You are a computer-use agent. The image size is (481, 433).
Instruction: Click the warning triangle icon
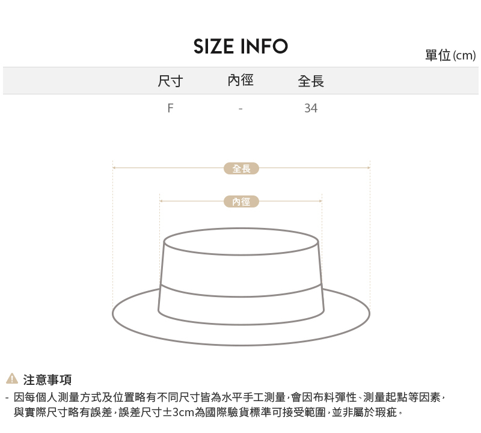click(12, 378)
